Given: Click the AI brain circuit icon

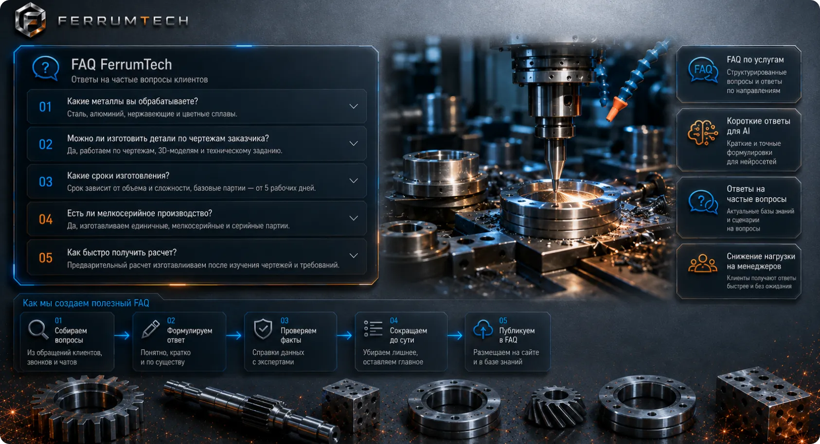Looking at the screenshot, I should coord(703,133).
